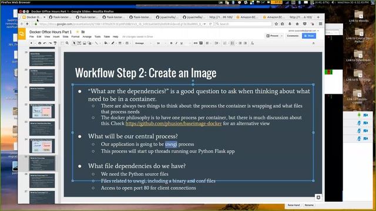The image size is (376, 211).
Task: Open the text alignment dropdown
Action: tap(208, 43)
